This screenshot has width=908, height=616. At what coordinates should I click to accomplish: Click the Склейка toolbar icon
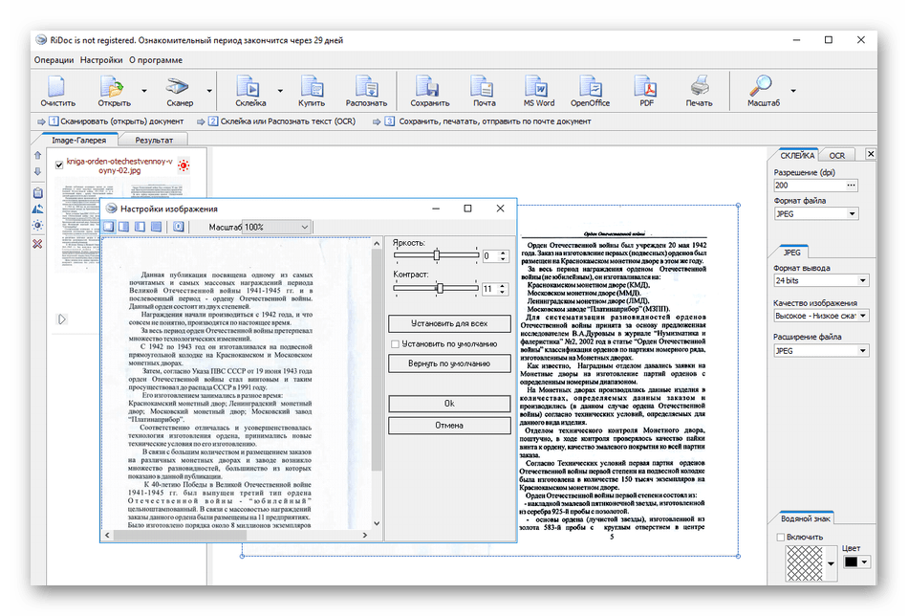coord(250,92)
